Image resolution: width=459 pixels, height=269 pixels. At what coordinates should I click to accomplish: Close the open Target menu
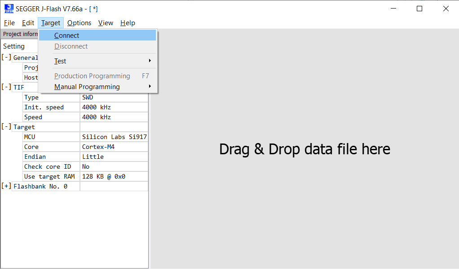pos(51,23)
